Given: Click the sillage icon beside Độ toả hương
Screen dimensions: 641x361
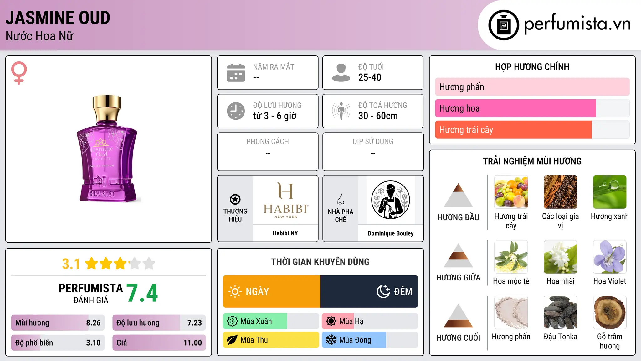Looking at the screenshot, I should coord(341,111).
